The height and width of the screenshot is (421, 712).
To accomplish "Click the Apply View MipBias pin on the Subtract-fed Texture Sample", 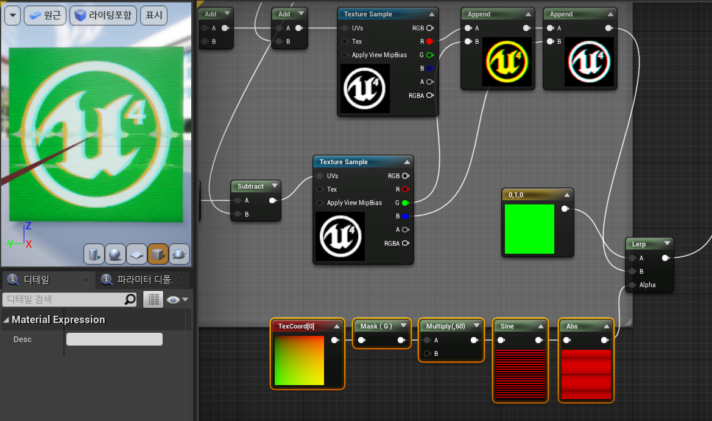I will pos(320,203).
